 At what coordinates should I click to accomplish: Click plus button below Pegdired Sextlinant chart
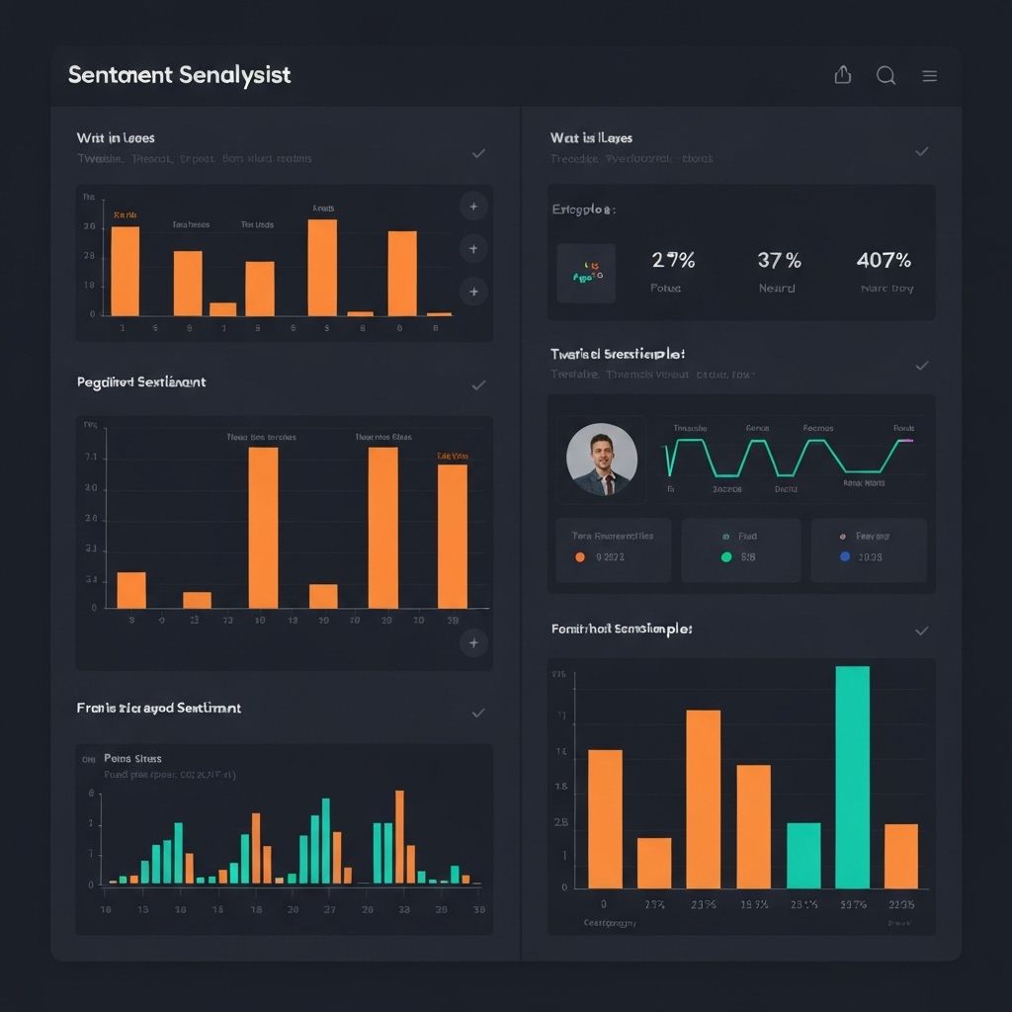(x=474, y=643)
